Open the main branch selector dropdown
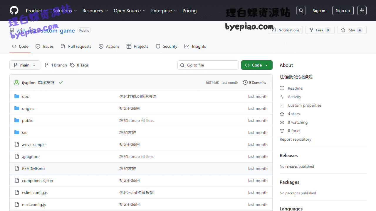376x211 pixels. 25,65
